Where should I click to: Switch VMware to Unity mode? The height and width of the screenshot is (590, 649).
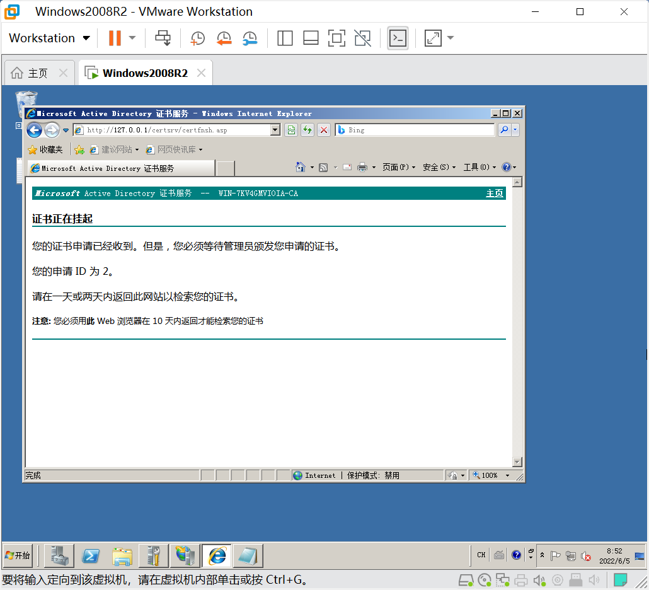click(362, 38)
